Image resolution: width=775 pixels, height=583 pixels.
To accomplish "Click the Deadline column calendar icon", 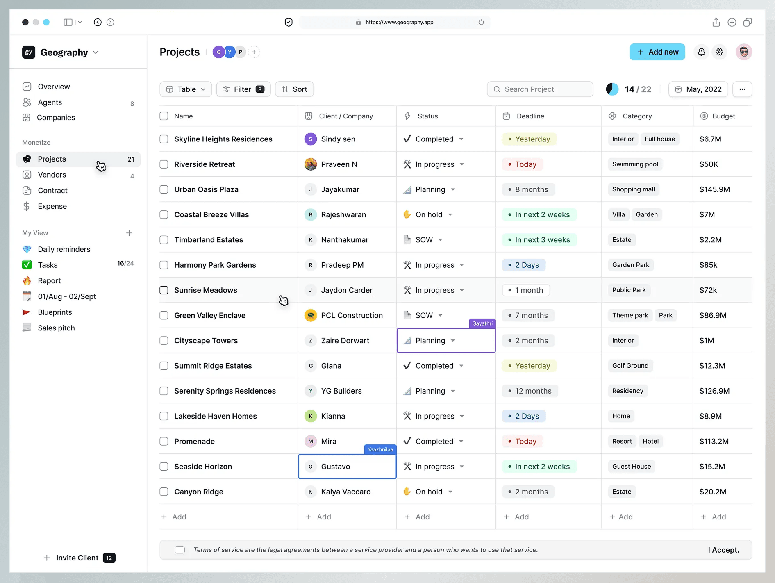I will pyautogui.click(x=506, y=116).
